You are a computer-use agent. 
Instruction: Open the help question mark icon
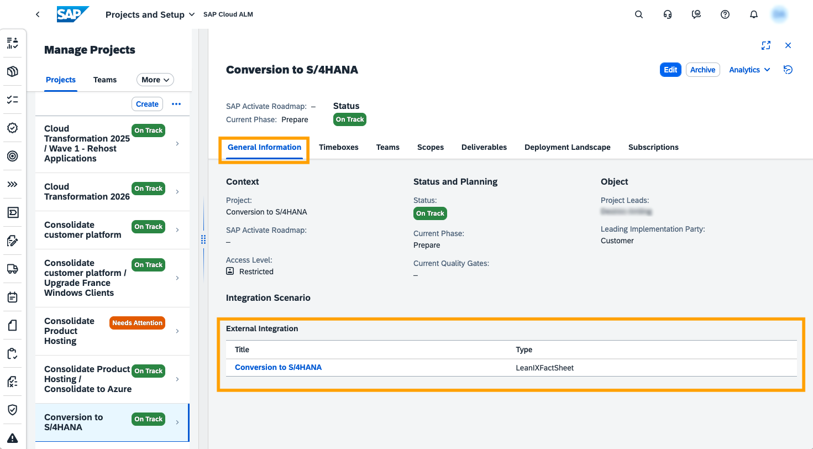tap(725, 15)
